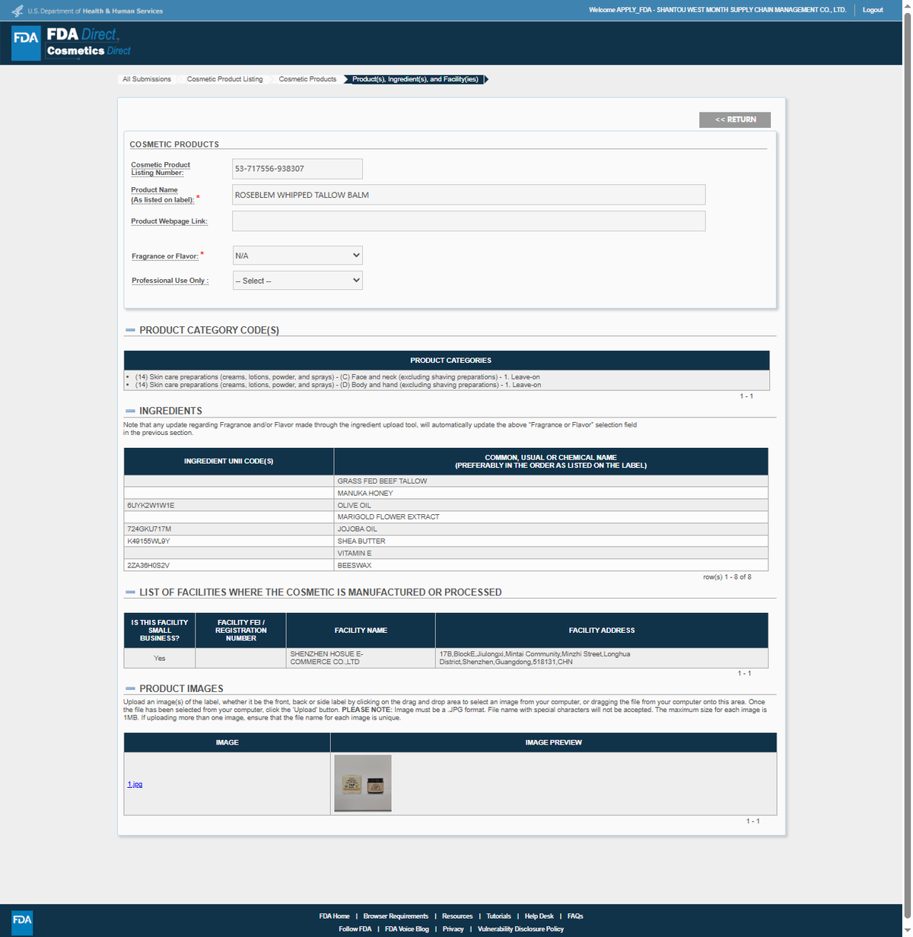Screen dimensions: 913x937
Task: Select Product(s), Ingredient(s), and Facility(ies) breadcrumb
Action: [415, 79]
